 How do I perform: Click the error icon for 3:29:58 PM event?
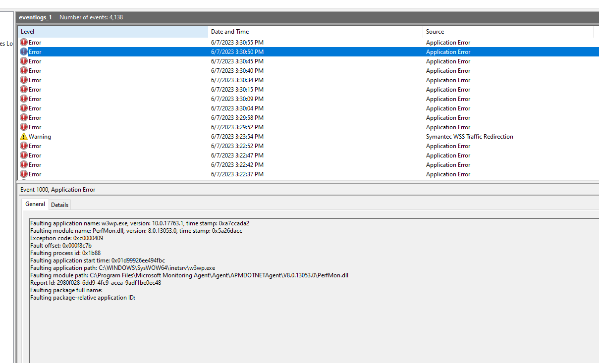point(24,118)
